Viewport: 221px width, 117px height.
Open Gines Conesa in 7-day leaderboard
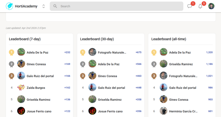tap(36, 64)
